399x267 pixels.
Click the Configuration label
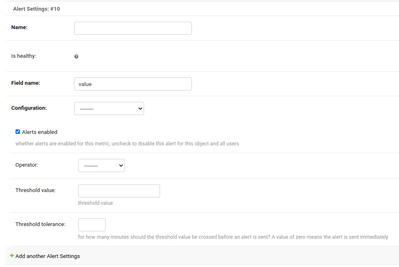29,108
